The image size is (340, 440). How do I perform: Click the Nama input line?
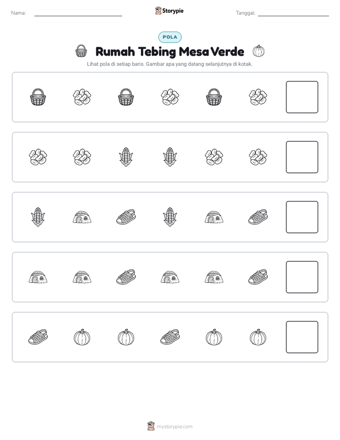click(78, 13)
